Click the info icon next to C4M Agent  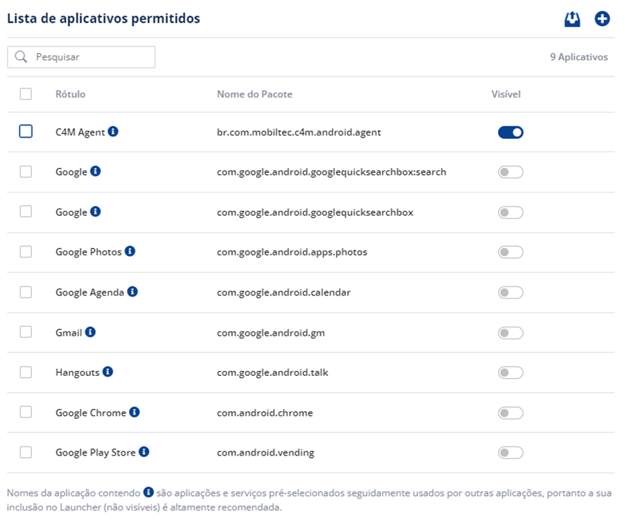pyautogui.click(x=113, y=131)
